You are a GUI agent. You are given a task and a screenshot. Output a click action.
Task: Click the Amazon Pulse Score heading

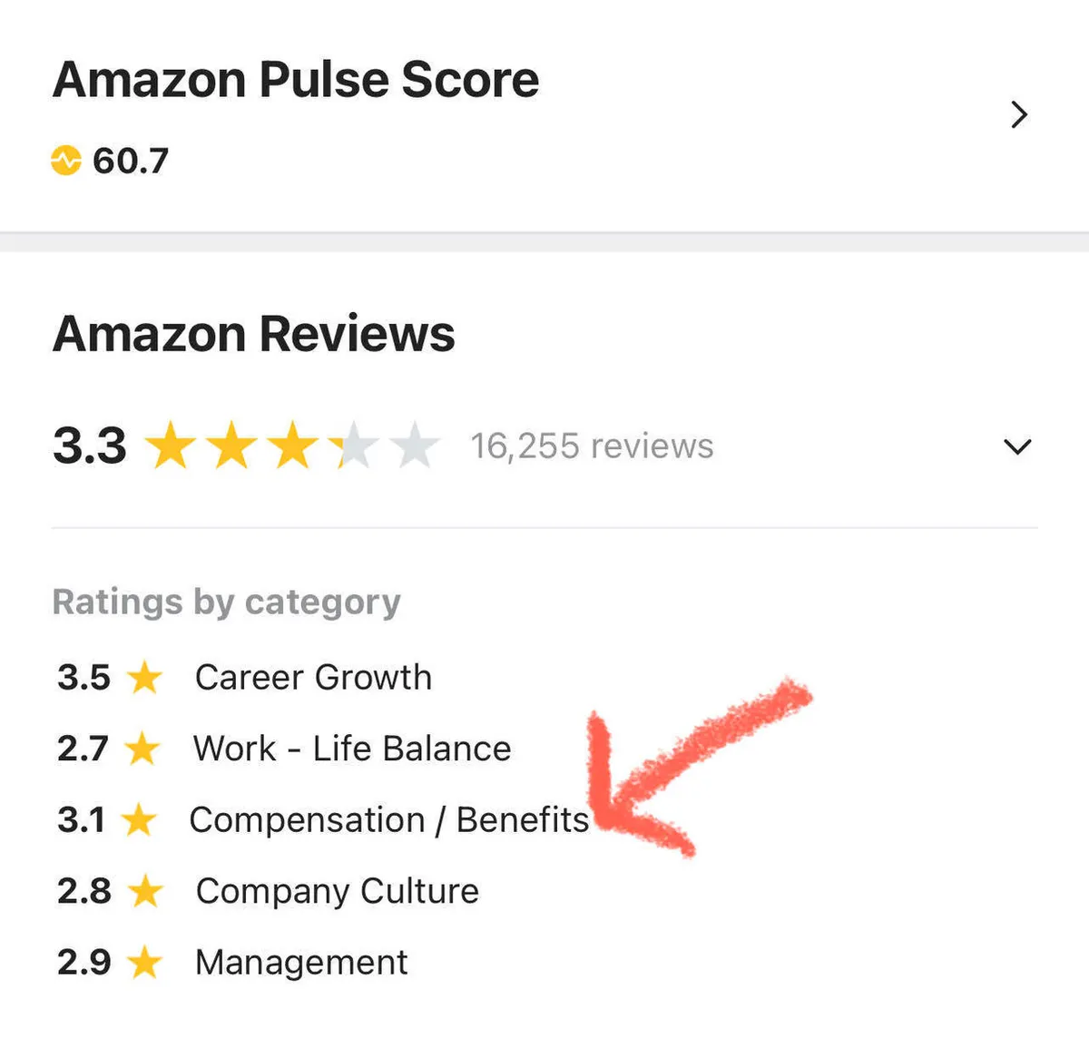click(x=296, y=80)
